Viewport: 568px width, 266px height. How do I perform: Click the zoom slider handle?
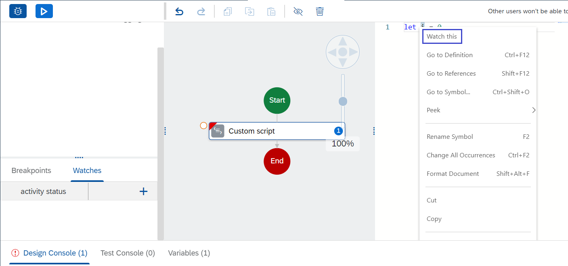[343, 101]
